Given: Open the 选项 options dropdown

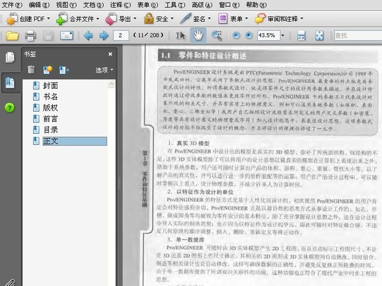Looking at the screenshot, I should coord(104,70).
